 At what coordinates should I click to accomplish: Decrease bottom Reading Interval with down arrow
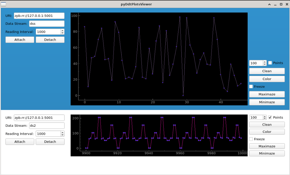point(63,135)
